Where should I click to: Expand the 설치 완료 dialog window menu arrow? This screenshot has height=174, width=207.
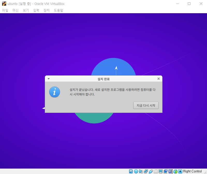pyautogui.click(x=49, y=79)
